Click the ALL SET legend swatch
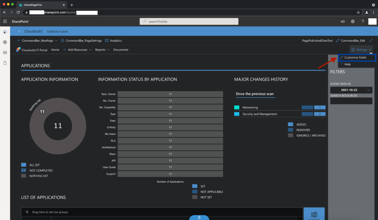 tap(24, 165)
